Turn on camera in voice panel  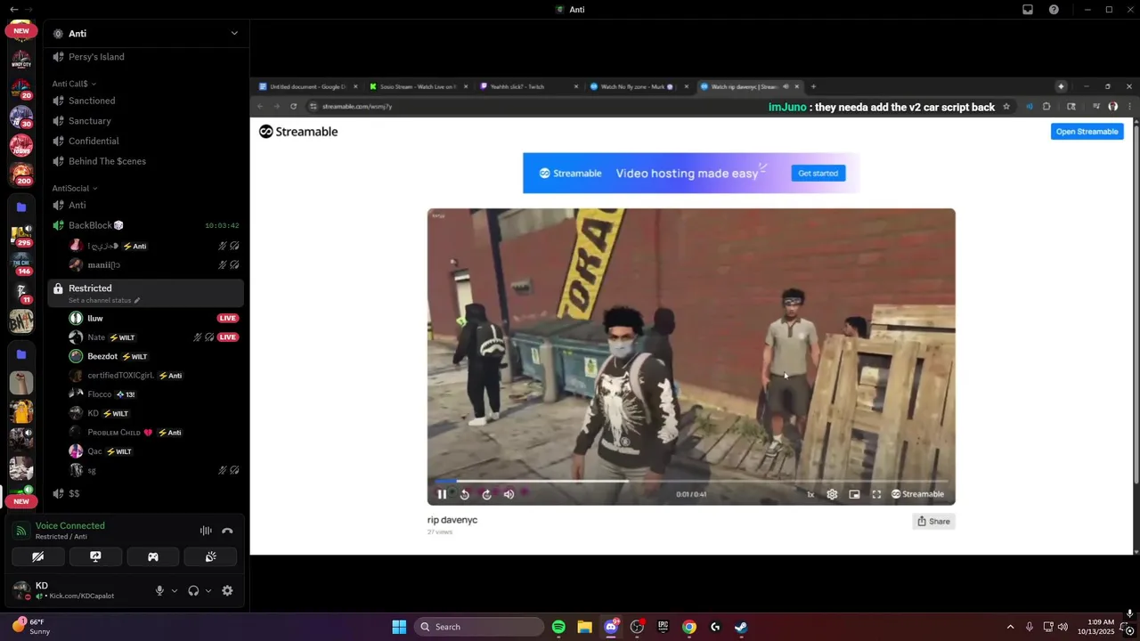click(37, 556)
